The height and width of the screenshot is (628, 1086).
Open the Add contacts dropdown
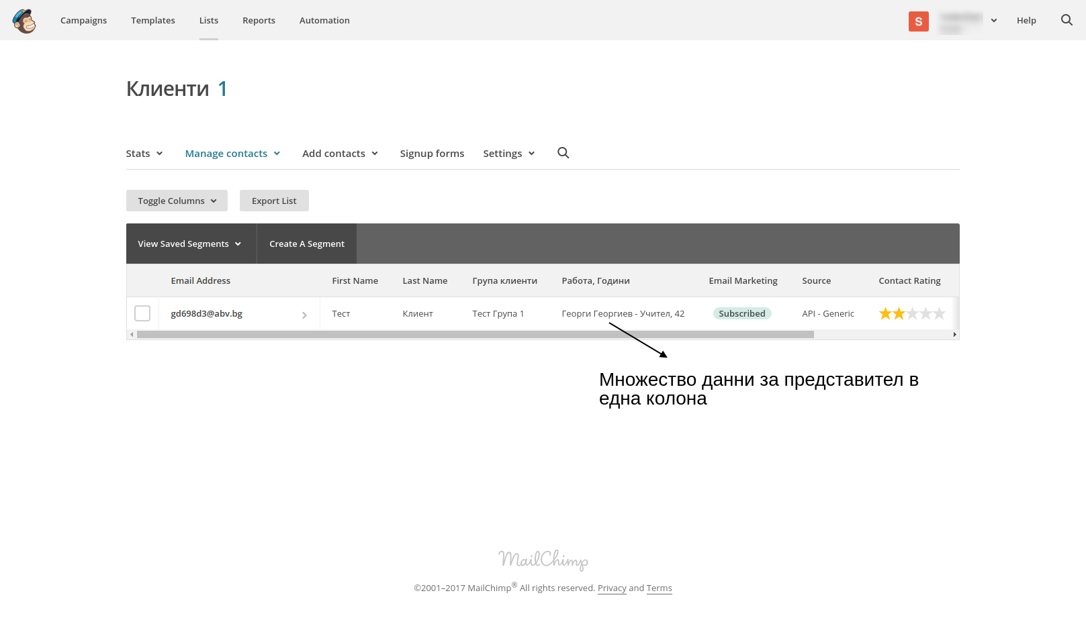pos(340,154)
